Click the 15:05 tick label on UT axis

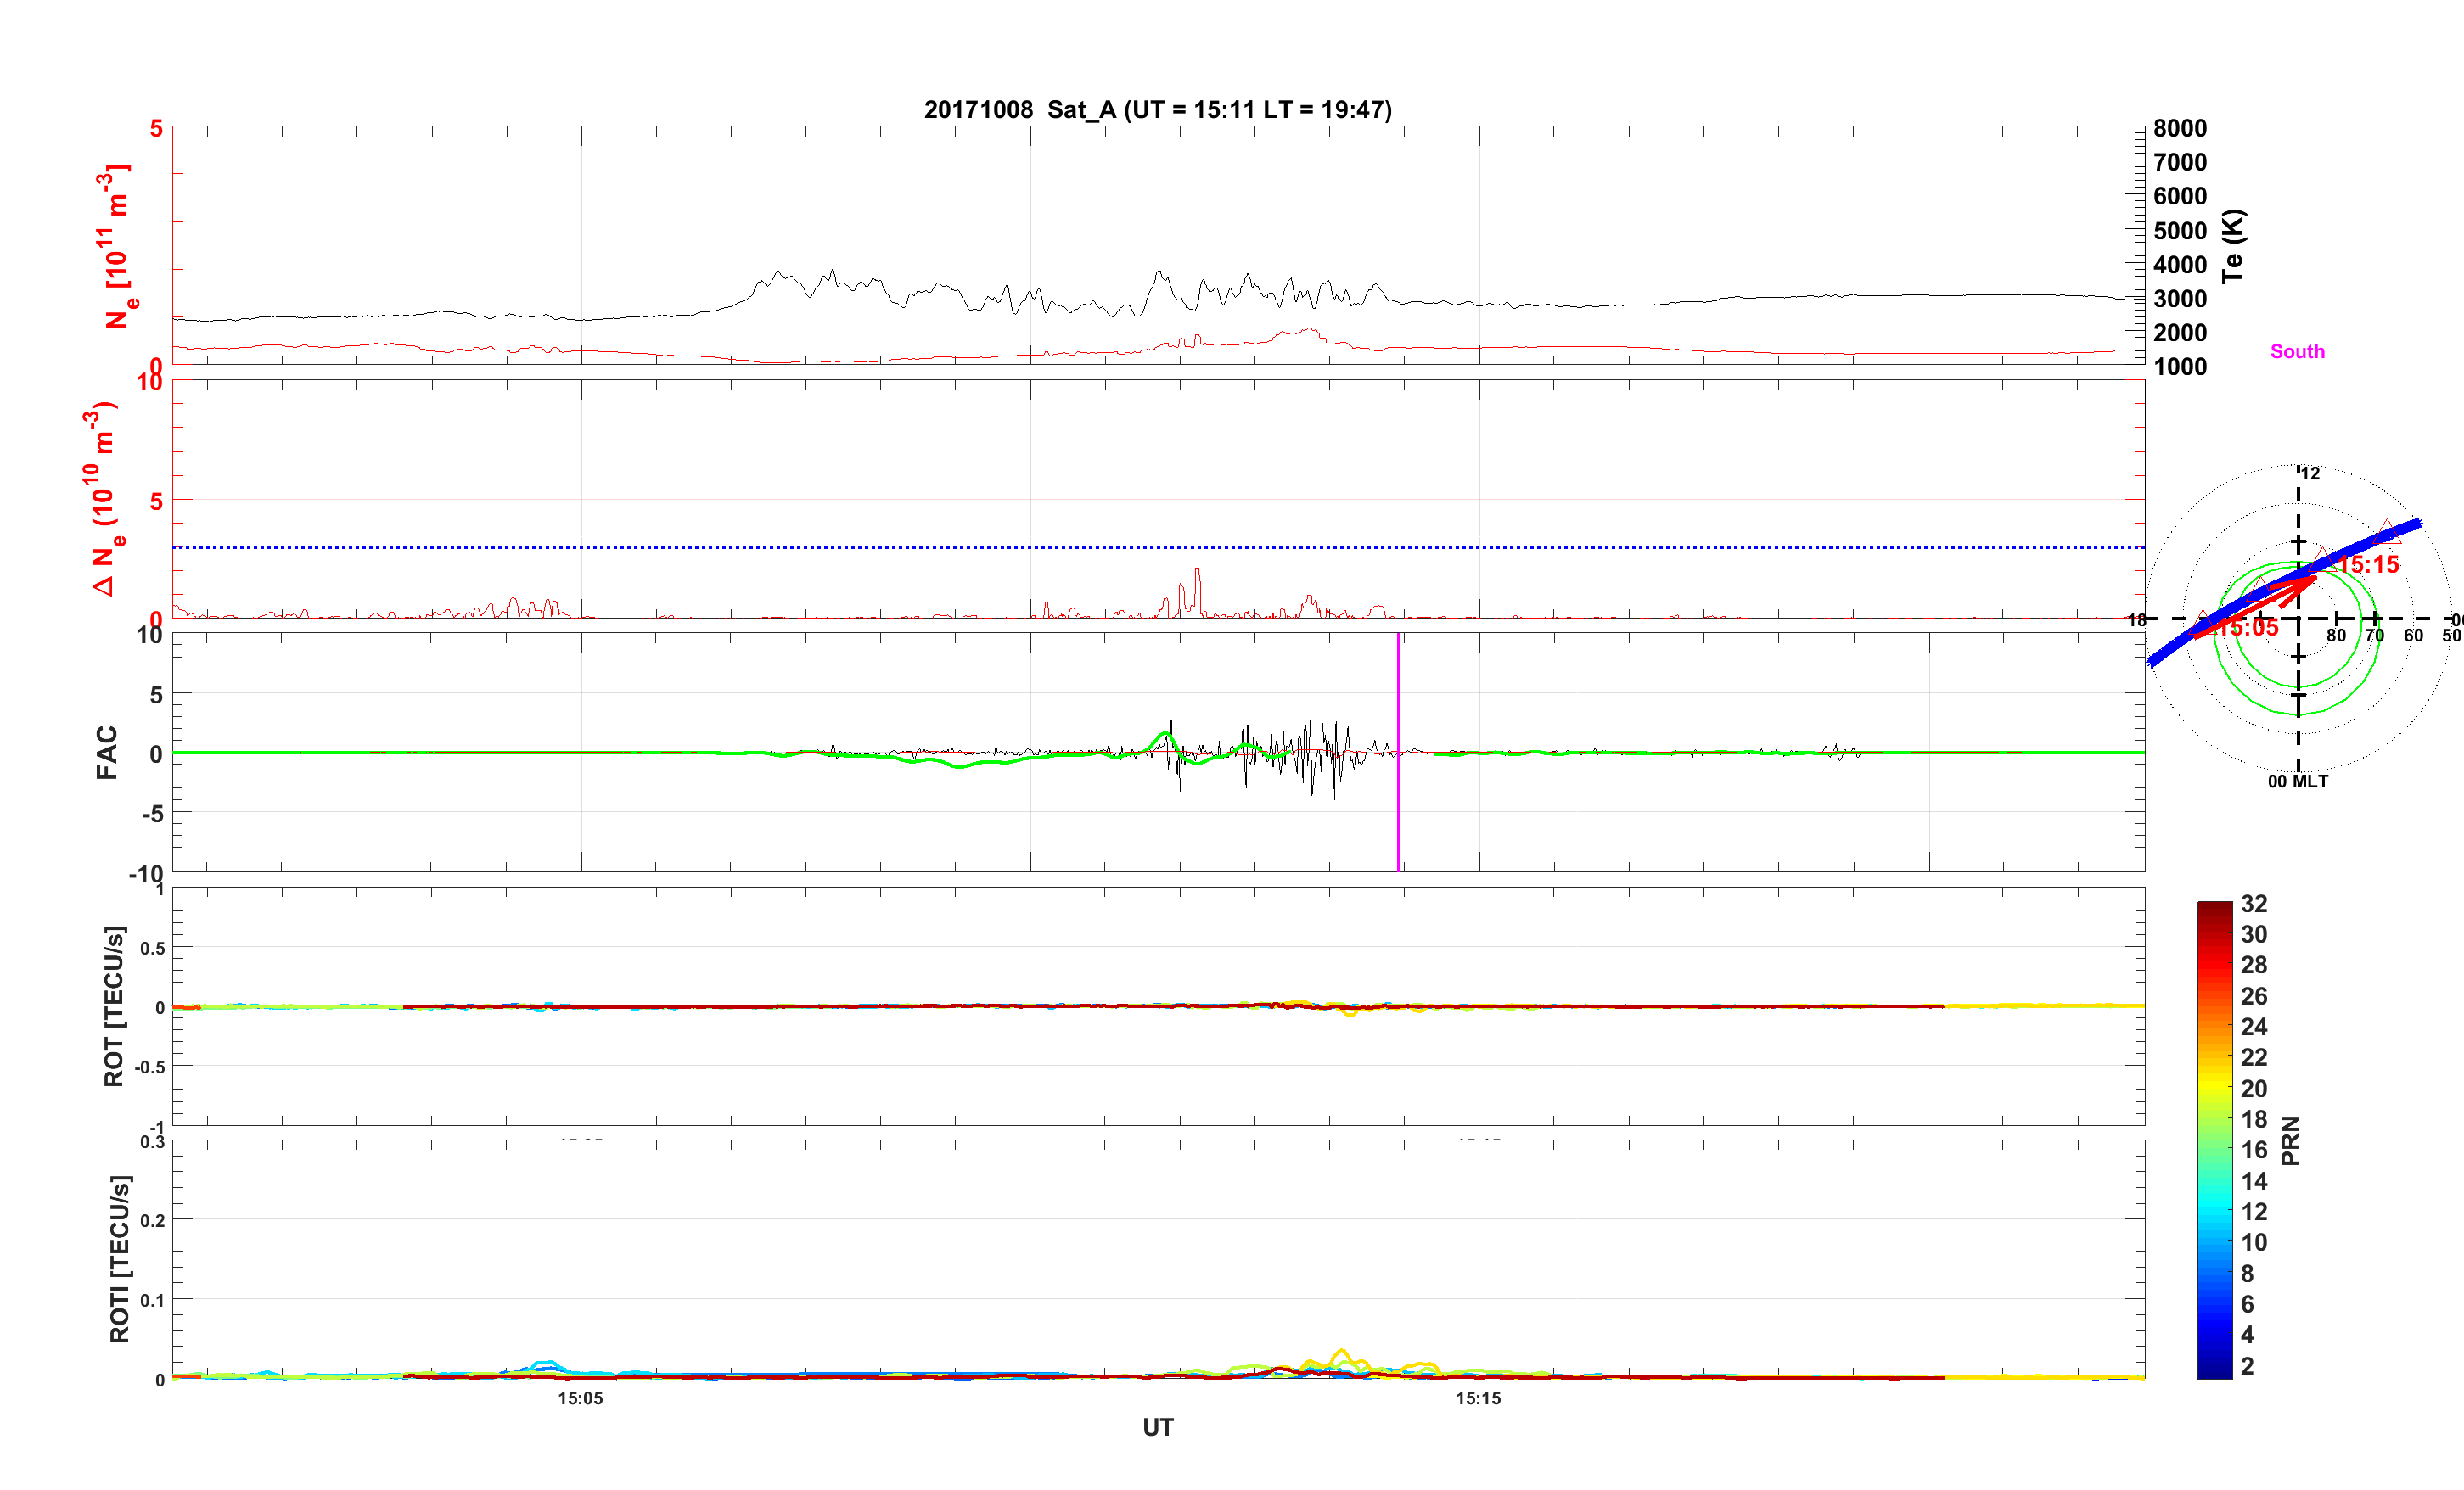coord(580,1399)
